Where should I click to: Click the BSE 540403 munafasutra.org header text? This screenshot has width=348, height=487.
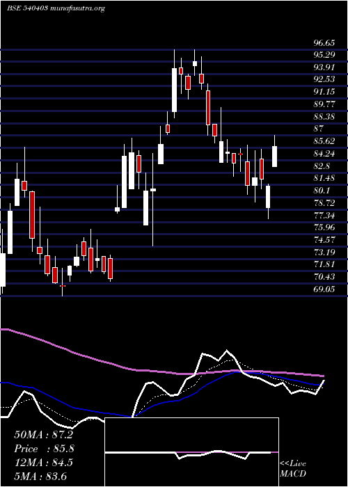(56, 8)
